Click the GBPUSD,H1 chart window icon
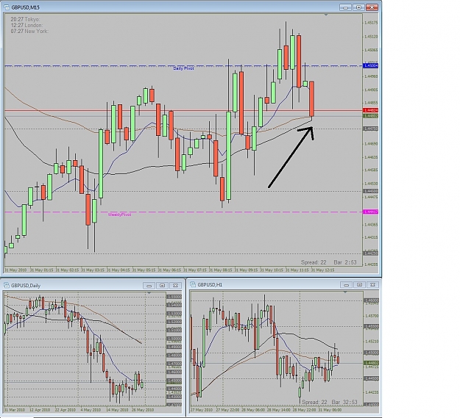Viewport: 460px width, 418px height. [x=193, y=284]
